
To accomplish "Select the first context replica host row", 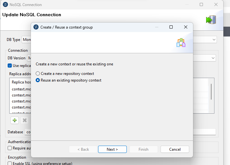I will (x=21, y=89).
